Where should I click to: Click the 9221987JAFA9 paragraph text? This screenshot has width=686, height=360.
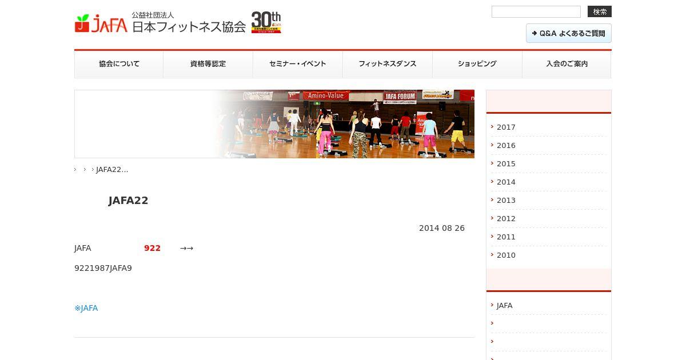point(103,268)
